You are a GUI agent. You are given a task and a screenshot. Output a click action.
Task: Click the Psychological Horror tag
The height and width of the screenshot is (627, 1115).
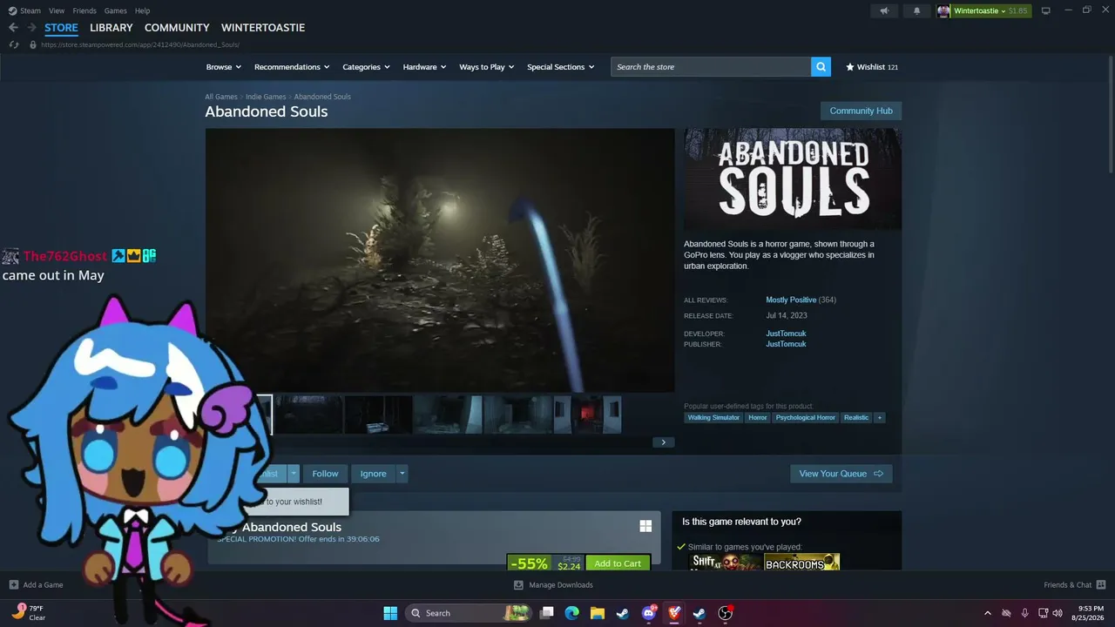[x=805, y=418]
